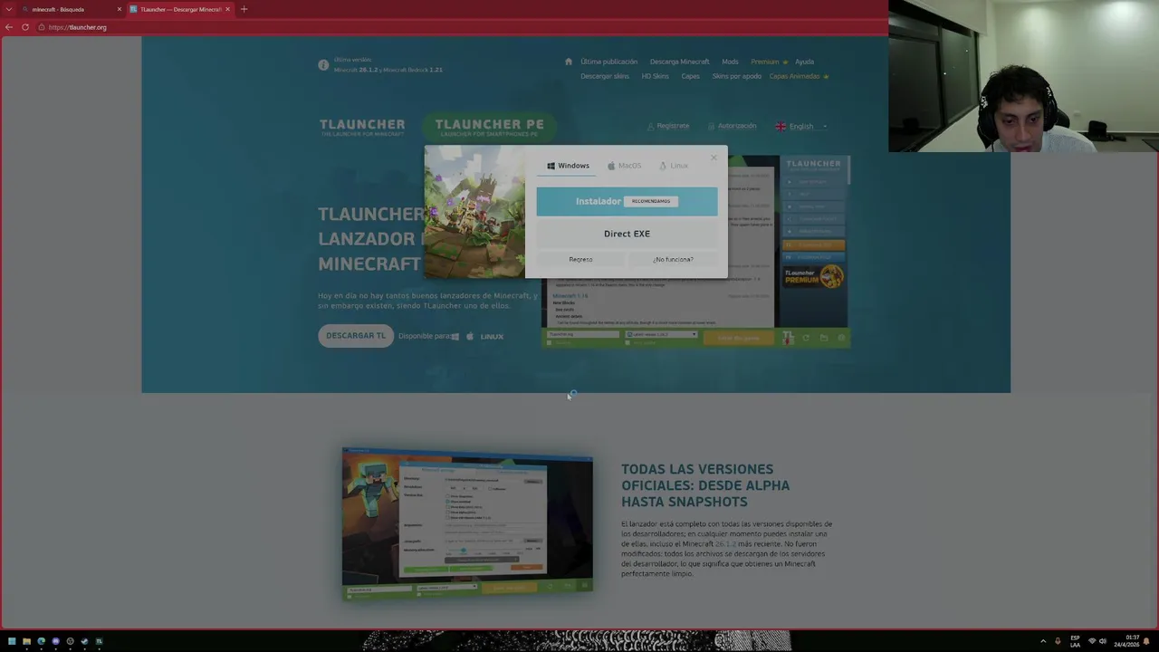Close the minecraft - Búsqueda tab
Screen dimensions: 1159x652
coord(119,9)
